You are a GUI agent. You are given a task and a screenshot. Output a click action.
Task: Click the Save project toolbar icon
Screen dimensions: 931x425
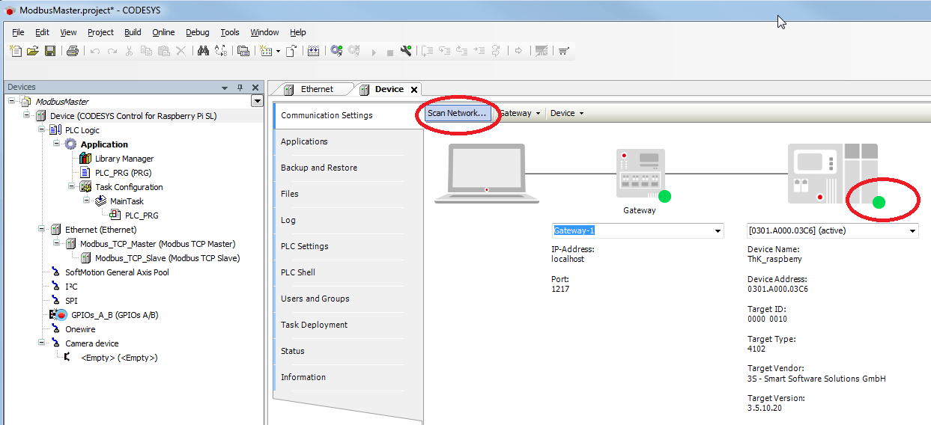coord(50,51)
